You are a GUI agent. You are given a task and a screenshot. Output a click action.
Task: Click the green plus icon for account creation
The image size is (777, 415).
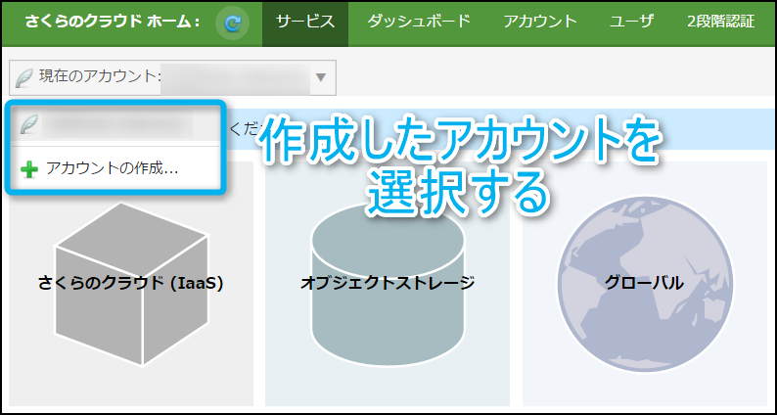29,168
